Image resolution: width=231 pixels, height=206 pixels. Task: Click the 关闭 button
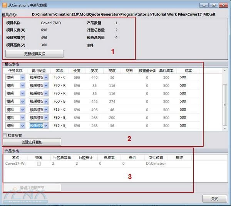[x=215, y=199]
